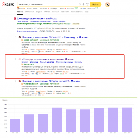Screen dimensions: 138x138
Task: Click the last visits chart bar on the right
Action: coord(127,120)
